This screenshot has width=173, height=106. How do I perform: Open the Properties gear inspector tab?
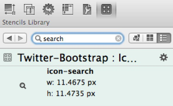click(49, 9)
